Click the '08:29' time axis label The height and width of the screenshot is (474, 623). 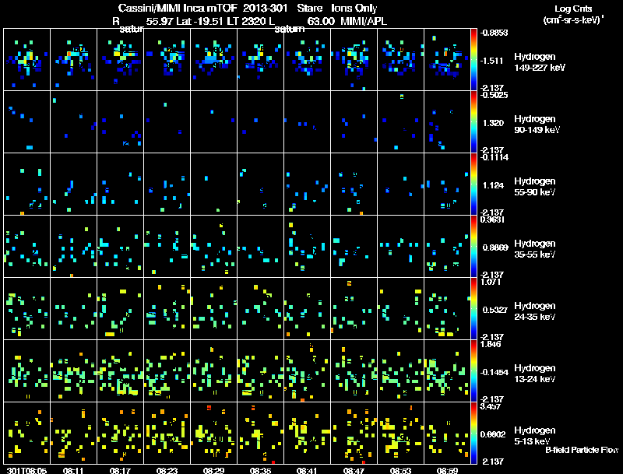(x=213, y=470)
